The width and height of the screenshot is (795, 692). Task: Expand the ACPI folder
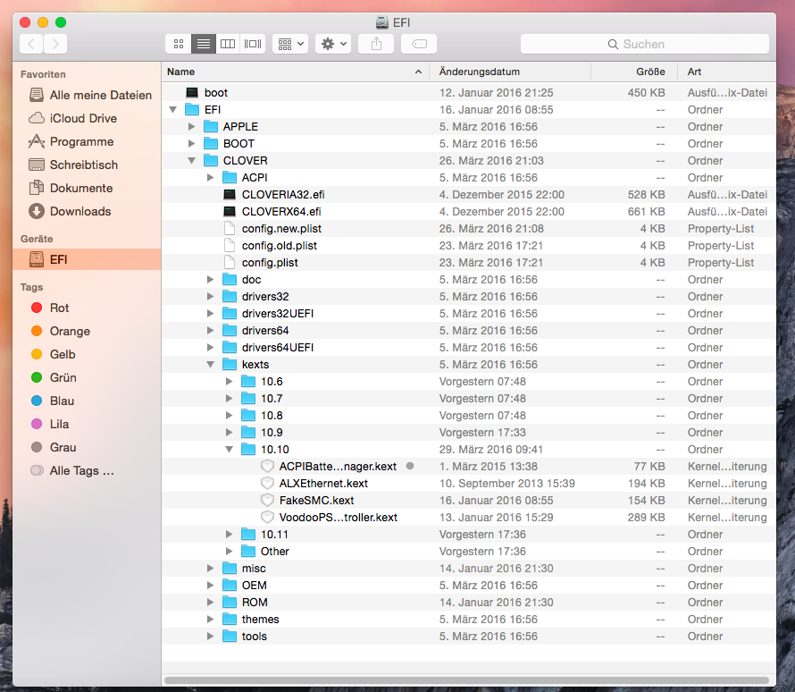[211, 178]
